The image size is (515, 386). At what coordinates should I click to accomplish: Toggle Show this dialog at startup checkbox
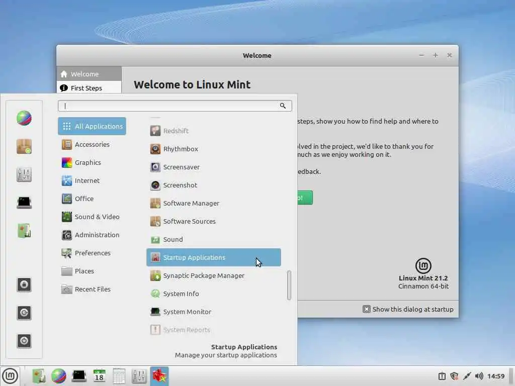click(x=367, y=309)
